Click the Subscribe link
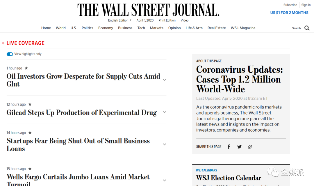This screenshot has width=314, height=186. point(290,5)
